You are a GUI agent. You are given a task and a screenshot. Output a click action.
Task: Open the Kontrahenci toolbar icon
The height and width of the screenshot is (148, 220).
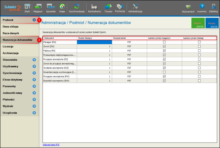click(94, 7)
